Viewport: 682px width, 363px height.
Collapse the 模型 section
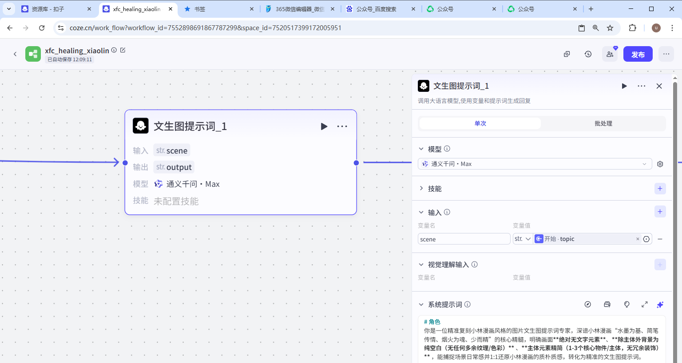coord(421,149)
